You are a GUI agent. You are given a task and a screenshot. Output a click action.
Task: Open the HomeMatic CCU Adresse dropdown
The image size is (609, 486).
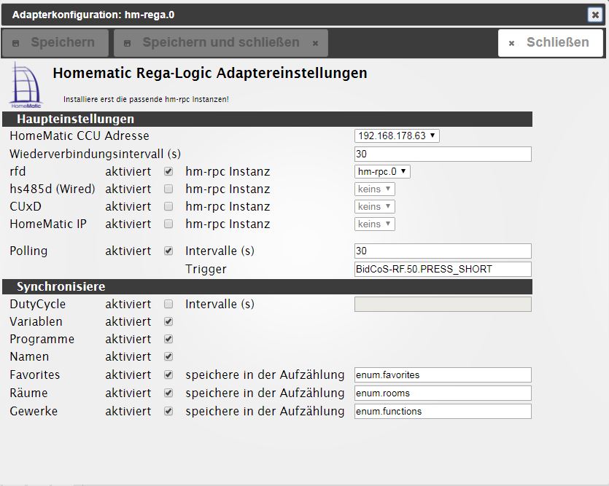point(397,136)
